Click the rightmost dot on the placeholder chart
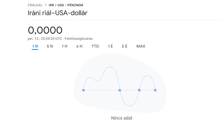The height and width of the screenshot is (130, 222). (x=155, y=90)
